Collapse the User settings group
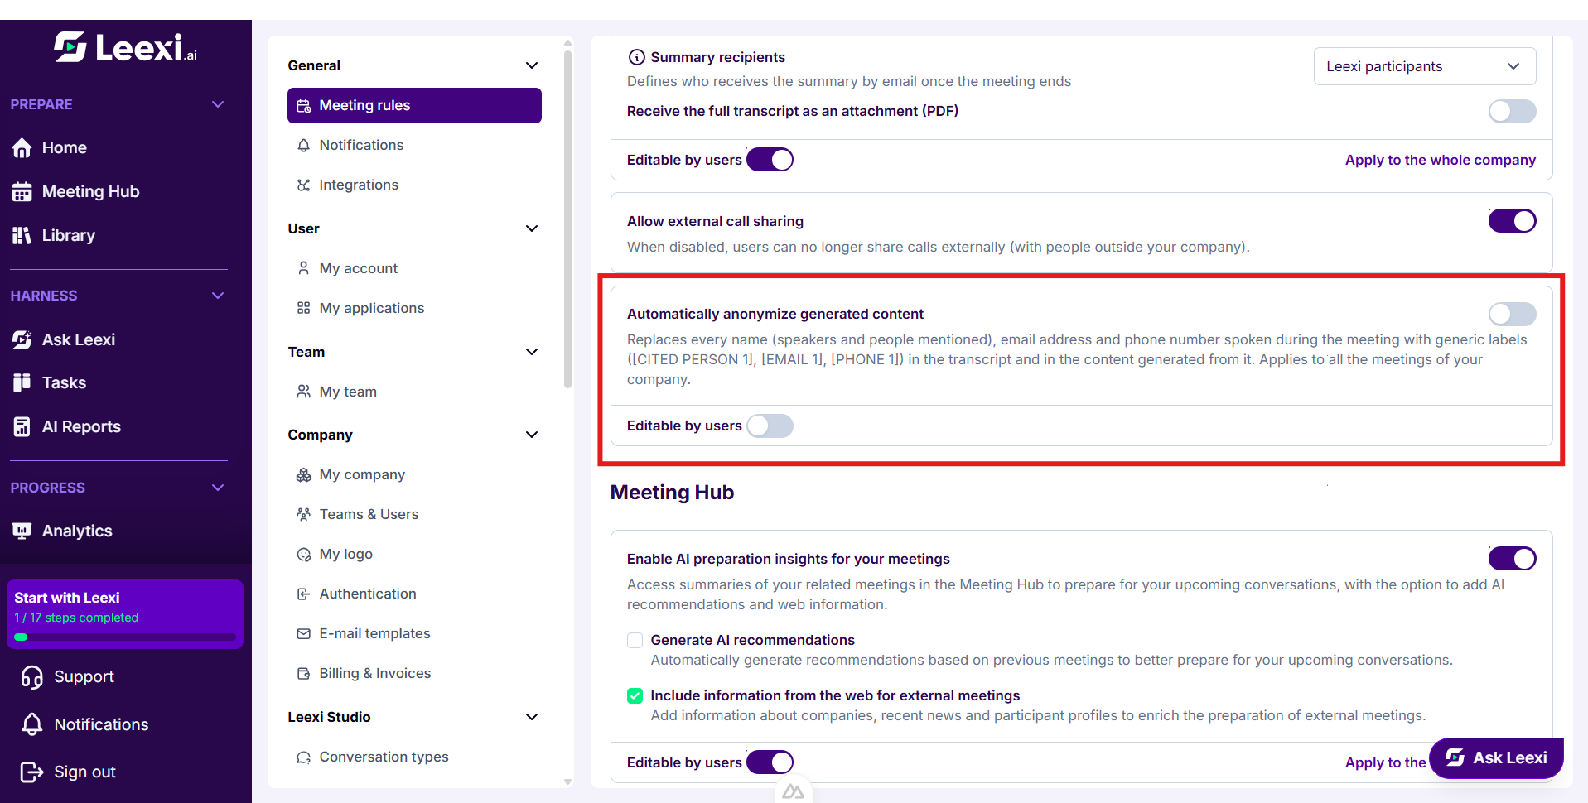This screenshot has width=1588, height=803. [532, 228]
